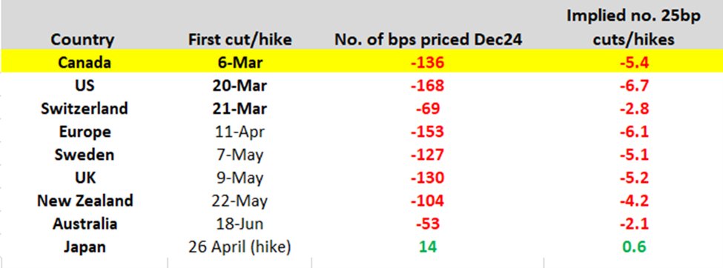Click the -153 value in Europe row

(427, 132)
